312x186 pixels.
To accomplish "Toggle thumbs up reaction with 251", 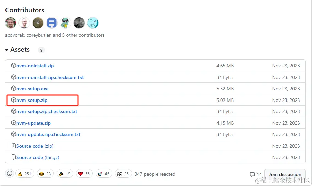I will (x=25, y=174).
